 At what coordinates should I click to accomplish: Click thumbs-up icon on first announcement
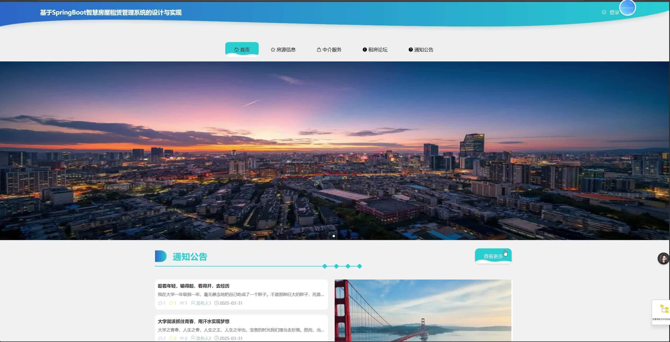click(x=160, y=303)
